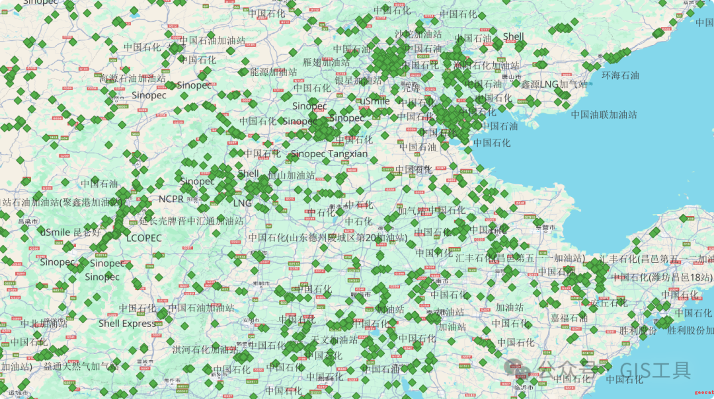Select the LNG label below Shell
This screenshot has height=399, width=714.
(242, 203)
